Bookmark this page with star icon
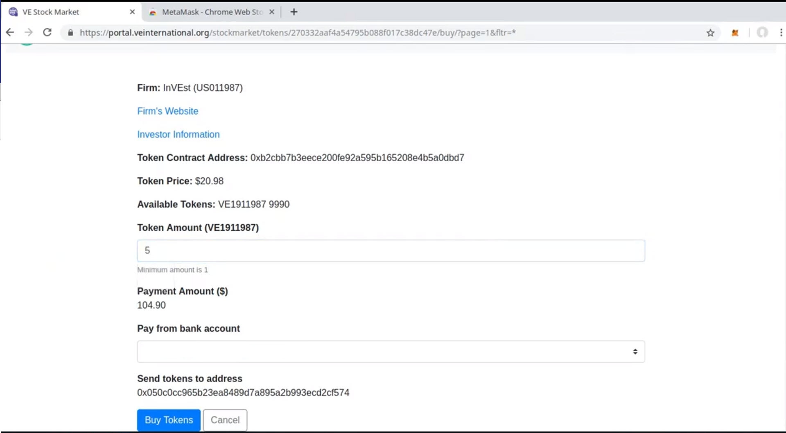786x433 pixels. click(x=710, y=33)
